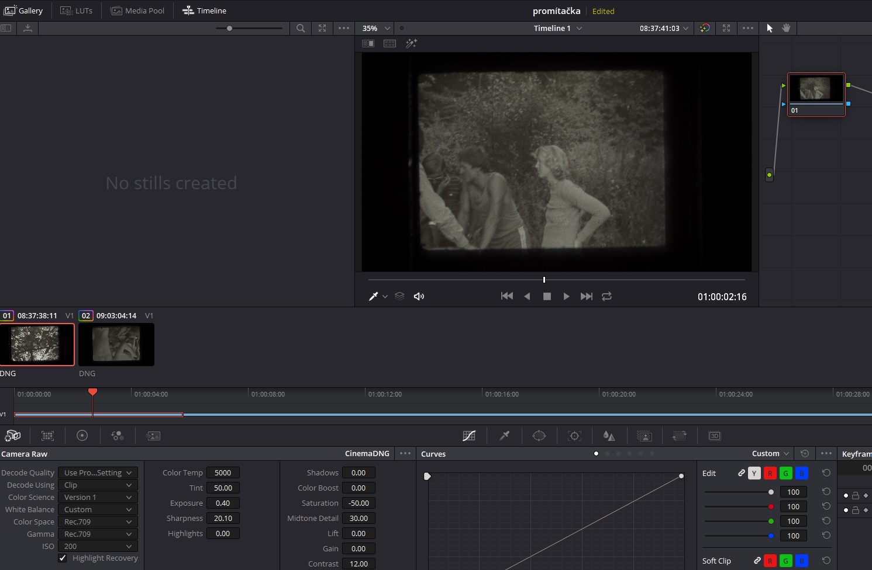Open the Tracker palette icon
This screenshot has height=570, width=872.
(574, 436)
